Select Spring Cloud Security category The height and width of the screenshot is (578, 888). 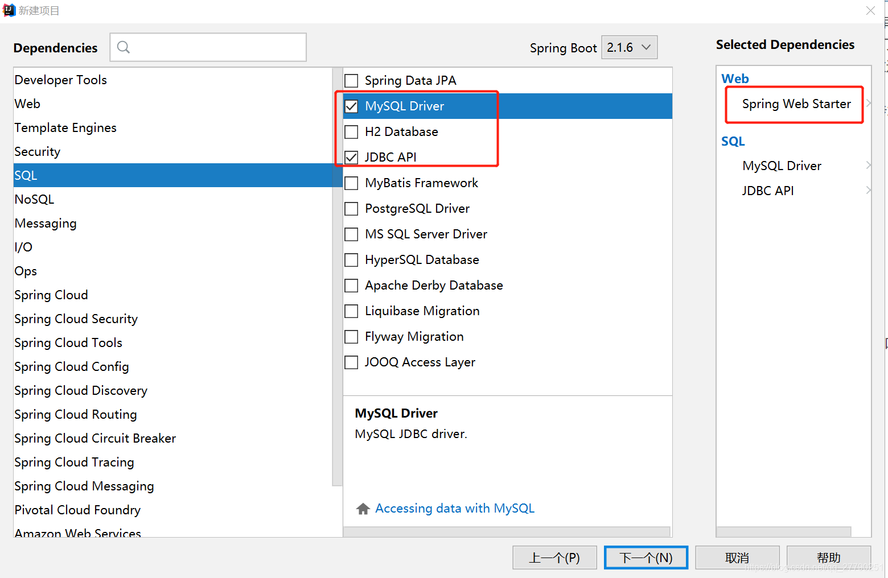[173, 319]
